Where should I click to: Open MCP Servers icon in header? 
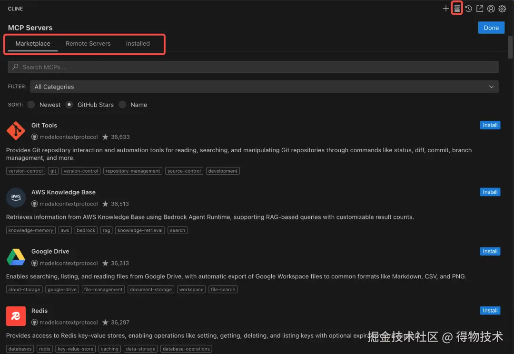457,9
